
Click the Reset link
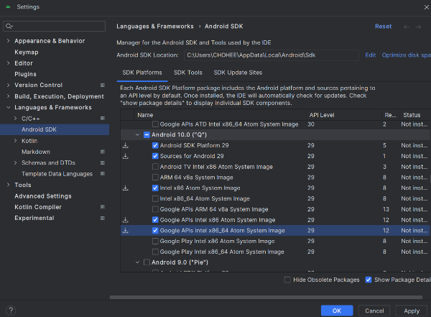(x=383, y=27)
